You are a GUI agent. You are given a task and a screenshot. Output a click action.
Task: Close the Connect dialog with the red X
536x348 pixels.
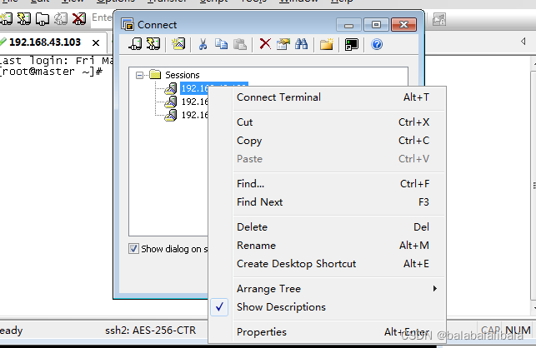pyautogui.click(x=403, y=25)
